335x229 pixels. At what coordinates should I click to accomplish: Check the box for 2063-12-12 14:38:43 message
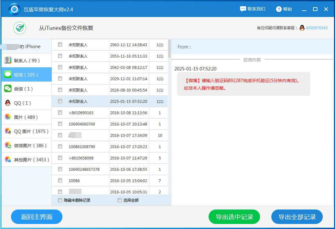click(60, 45)
